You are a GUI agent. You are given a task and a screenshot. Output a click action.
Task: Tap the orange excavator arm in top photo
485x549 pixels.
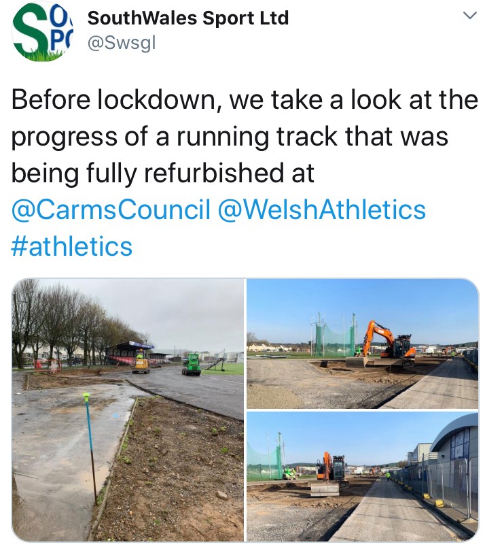coord(377,335)
